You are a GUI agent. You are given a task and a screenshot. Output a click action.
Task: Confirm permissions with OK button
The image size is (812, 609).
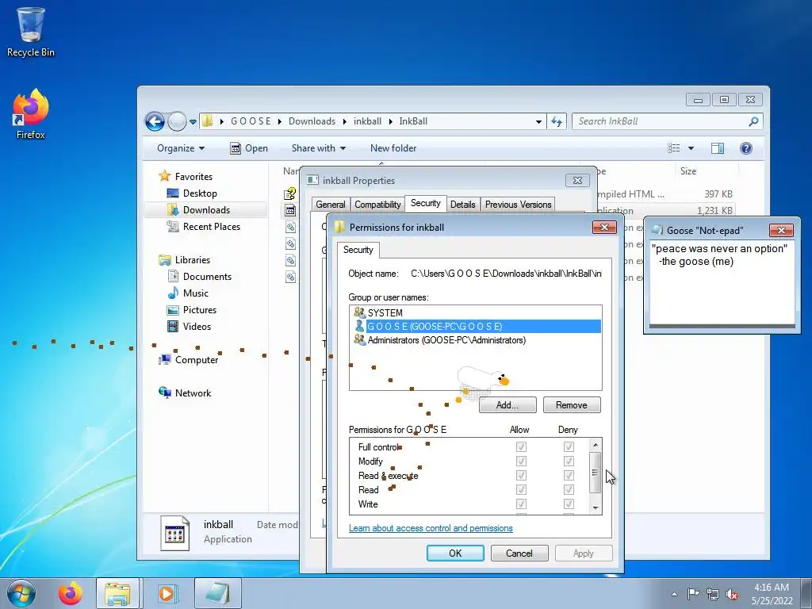(x=455, y=553)
